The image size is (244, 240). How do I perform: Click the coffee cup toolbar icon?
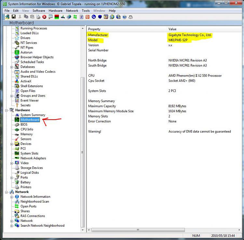[130, 17]
